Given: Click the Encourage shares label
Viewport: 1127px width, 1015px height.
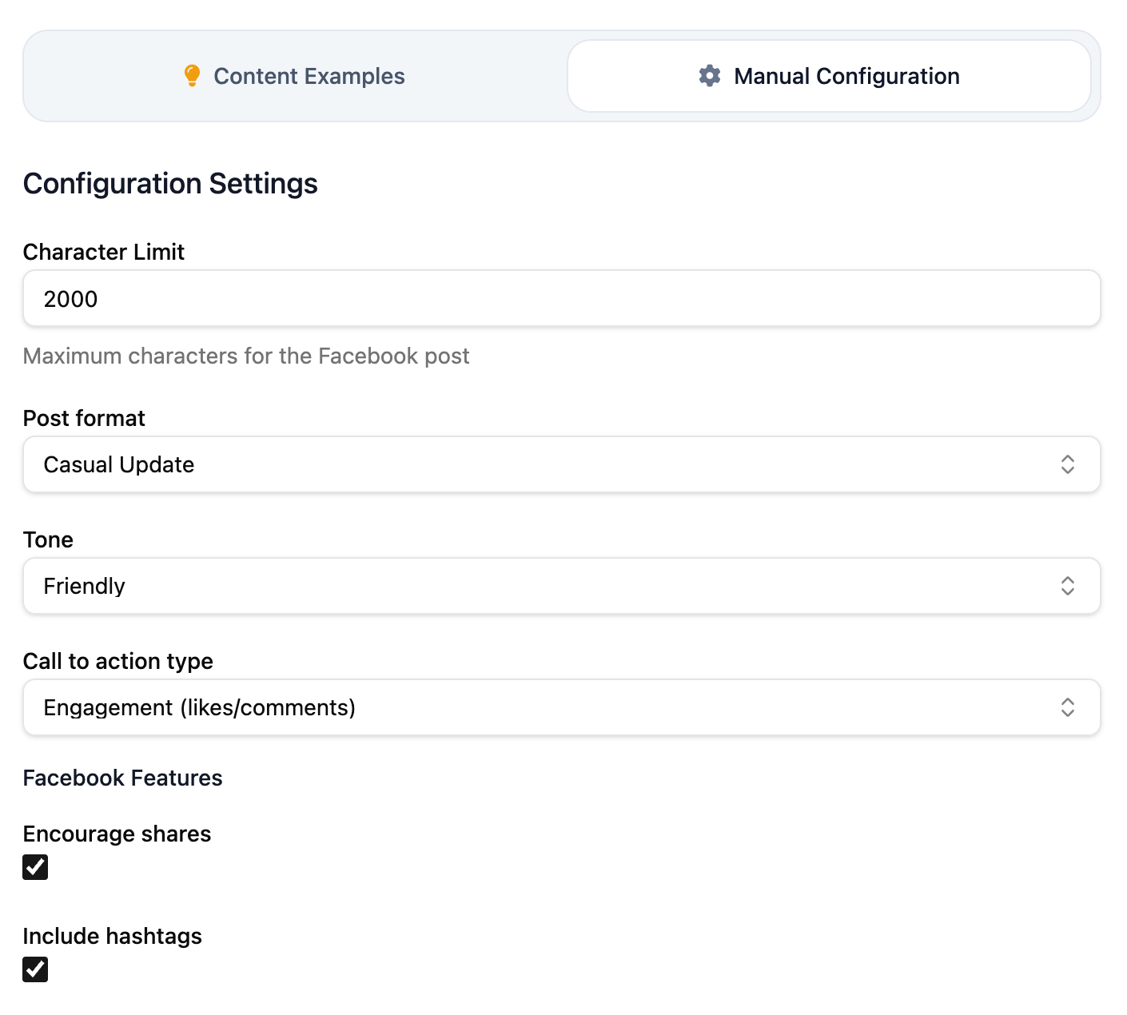Looking at the screenshot, I should point(117,834).
